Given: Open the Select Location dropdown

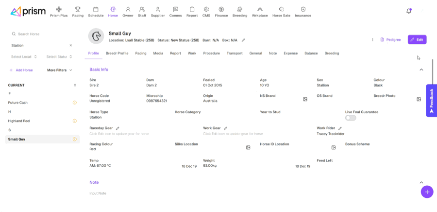Looking at the screenshot, I should 24,57.
